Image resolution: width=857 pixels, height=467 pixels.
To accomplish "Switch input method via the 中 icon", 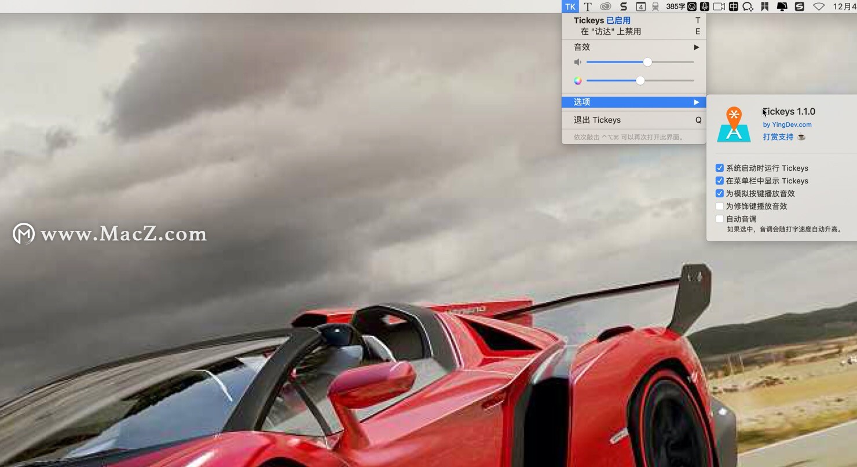I will pos(734,6).
